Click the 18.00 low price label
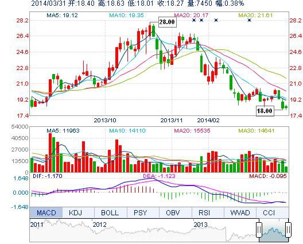 tap(265, 111)
